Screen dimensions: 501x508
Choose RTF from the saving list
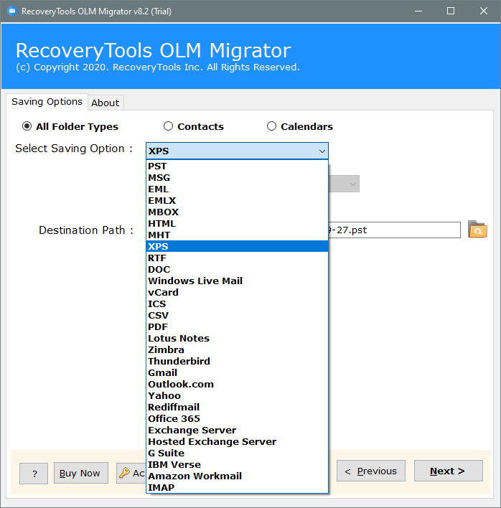point(237,258)
